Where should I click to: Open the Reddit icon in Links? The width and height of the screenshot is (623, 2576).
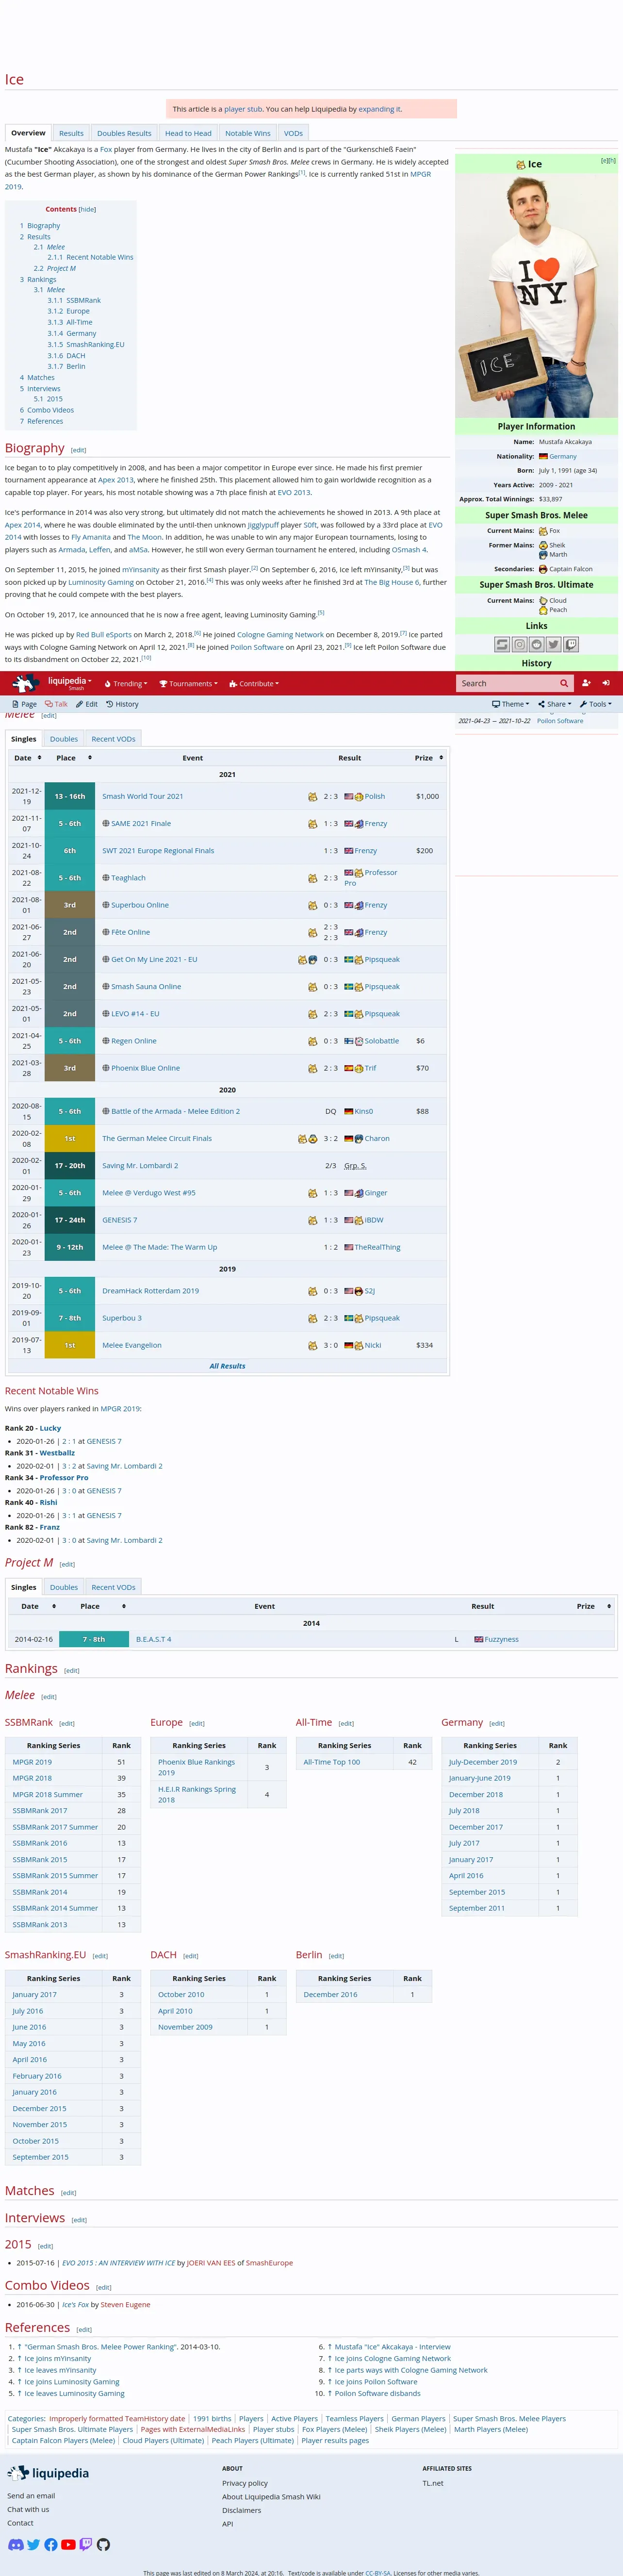click(536, 645)
